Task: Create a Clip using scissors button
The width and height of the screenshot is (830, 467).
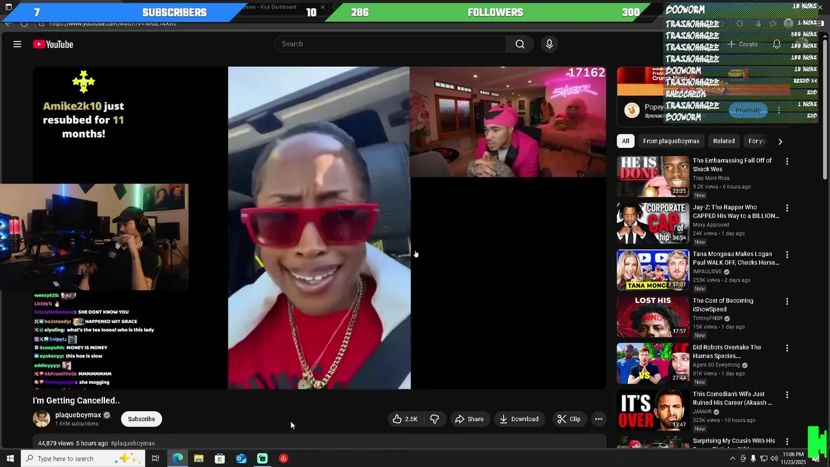Action: coord(569,419)
